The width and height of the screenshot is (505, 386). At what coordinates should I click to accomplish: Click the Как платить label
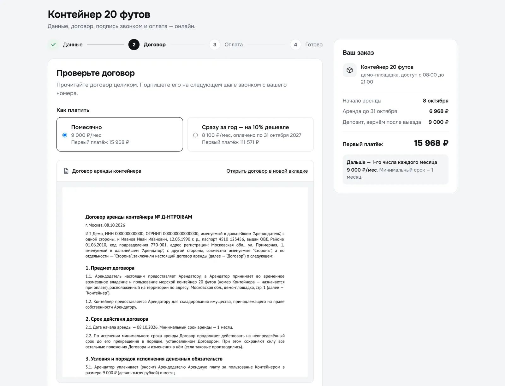pos(73,110)
